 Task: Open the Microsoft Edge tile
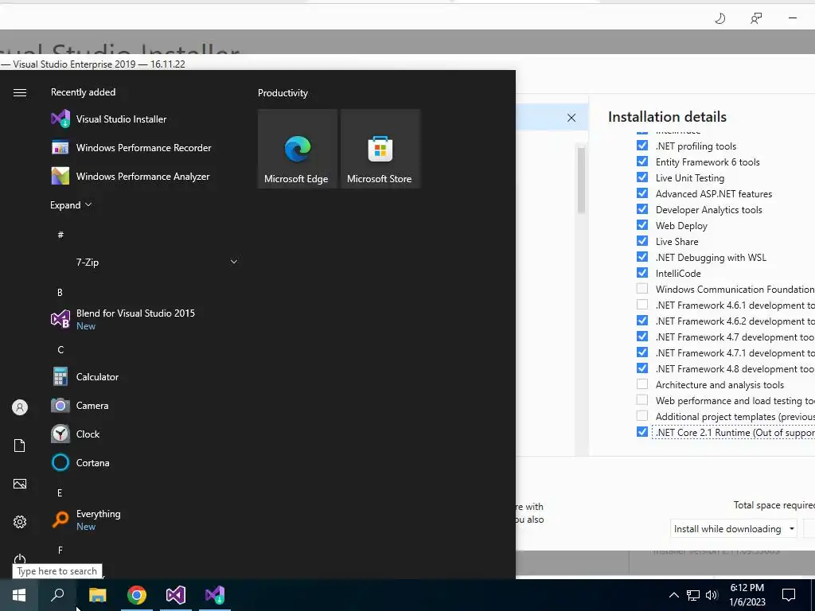point(298,149)
